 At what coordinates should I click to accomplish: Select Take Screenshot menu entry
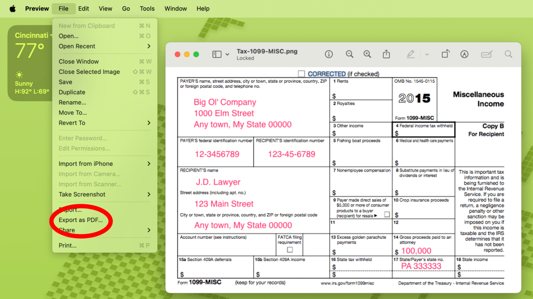point(82,194)
